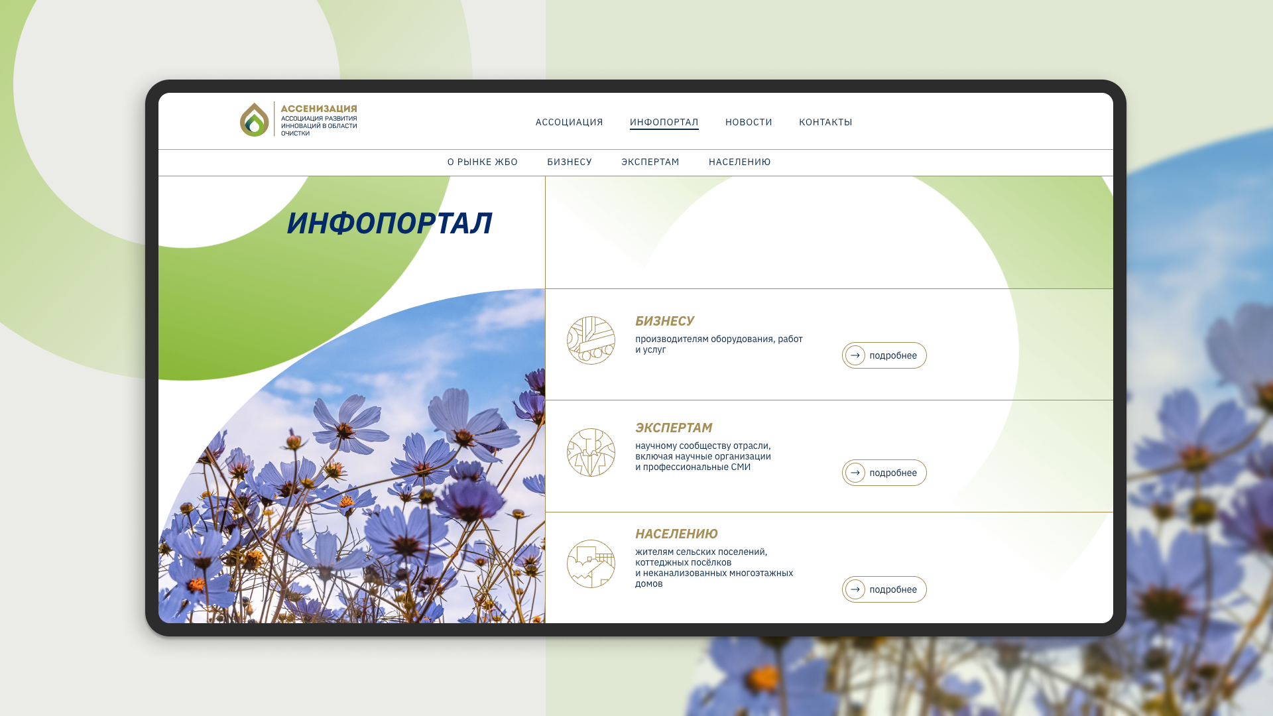
Task: Click the Ассенизация drop-shaped logo icon
Action: pyautogui.click(x=255, y=119)
